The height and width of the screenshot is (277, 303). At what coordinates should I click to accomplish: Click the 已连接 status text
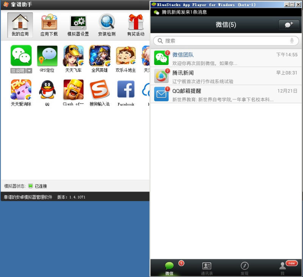[x=41, y=186]
